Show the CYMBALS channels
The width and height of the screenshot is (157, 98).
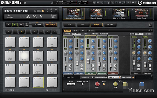coord(94,34)
